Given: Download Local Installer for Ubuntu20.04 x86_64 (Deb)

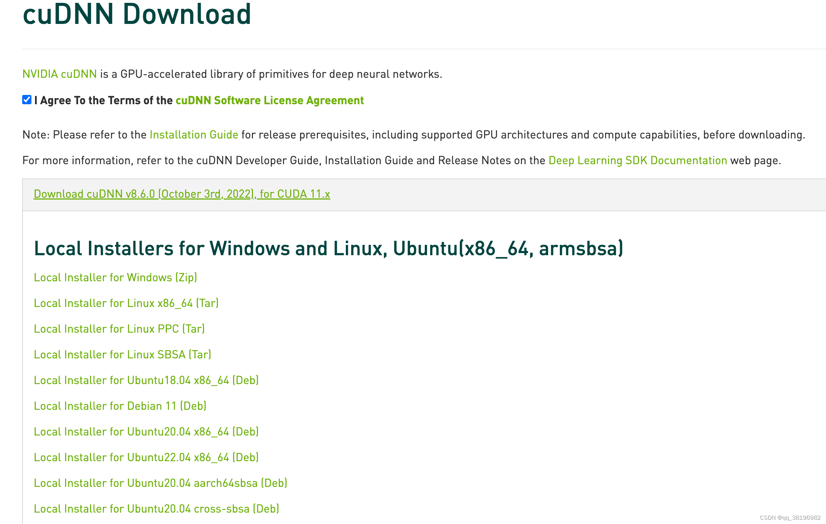Looking at the screenshot, I should (x=146, y=432).
